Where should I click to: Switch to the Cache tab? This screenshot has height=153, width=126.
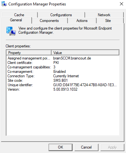[19, 15]
